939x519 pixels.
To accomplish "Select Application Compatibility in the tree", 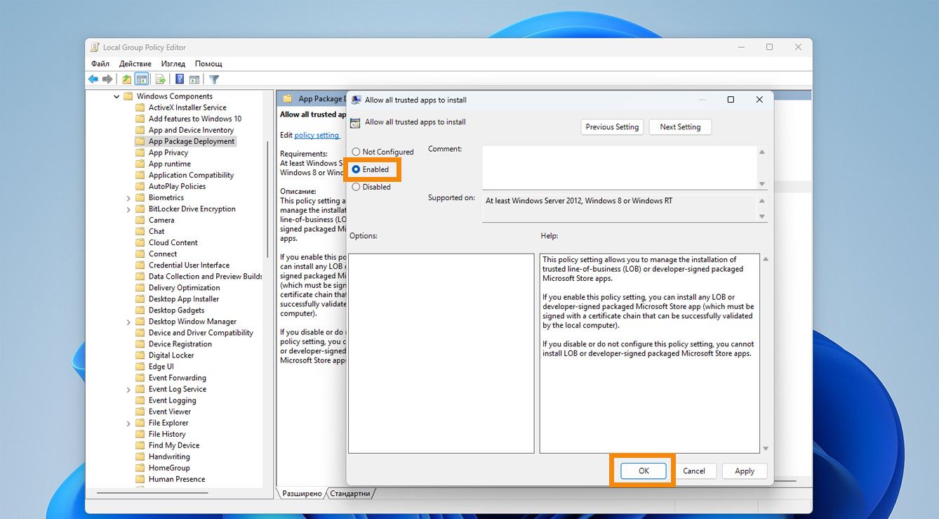I will (191, 175).
